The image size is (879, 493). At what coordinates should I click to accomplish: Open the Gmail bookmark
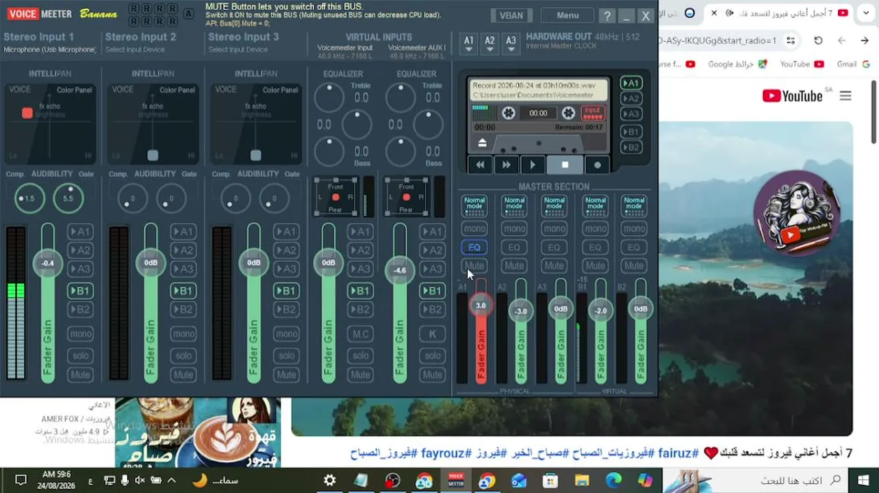coord(852,64)
